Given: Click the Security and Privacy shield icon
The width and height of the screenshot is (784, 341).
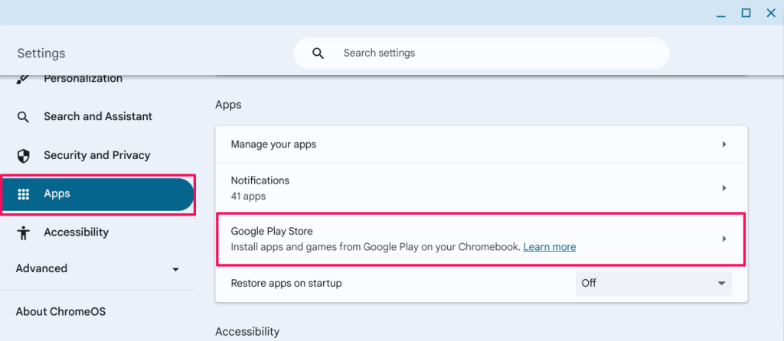Looking at the screenshot, I should (x=24, y=156).
